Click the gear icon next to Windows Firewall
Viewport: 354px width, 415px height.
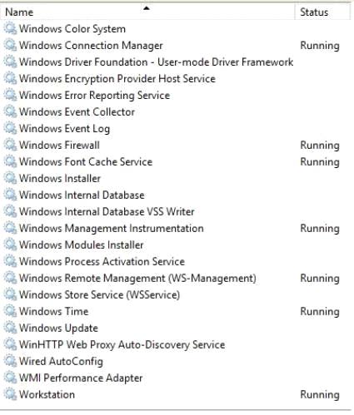click(10, 145)
